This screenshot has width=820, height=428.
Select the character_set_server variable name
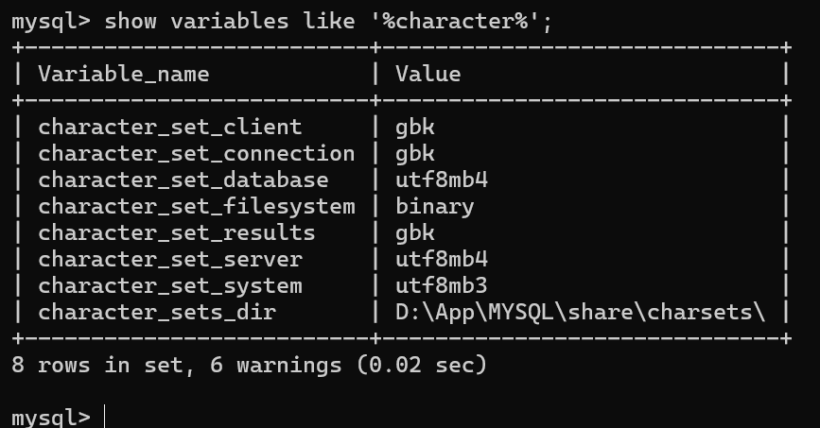[170, 259]
